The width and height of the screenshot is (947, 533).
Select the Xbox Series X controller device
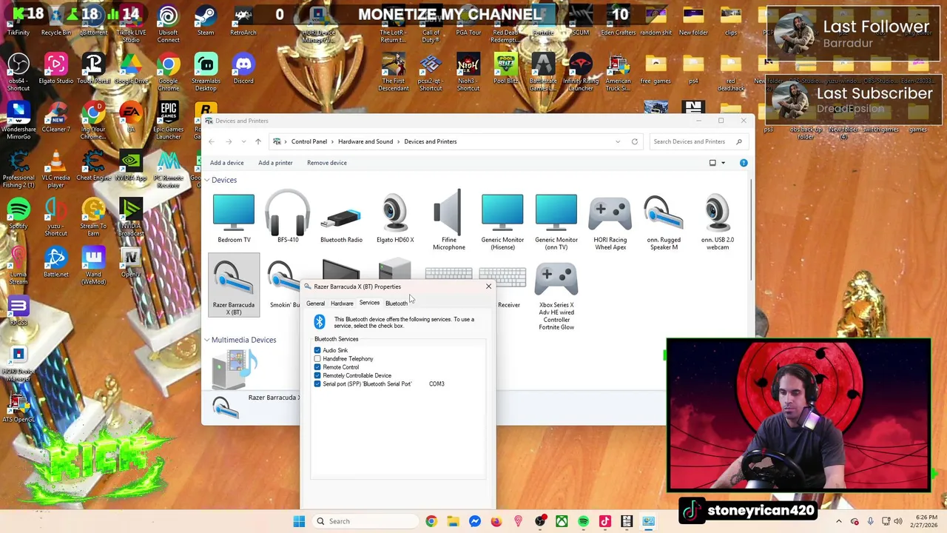coord(556,298)
